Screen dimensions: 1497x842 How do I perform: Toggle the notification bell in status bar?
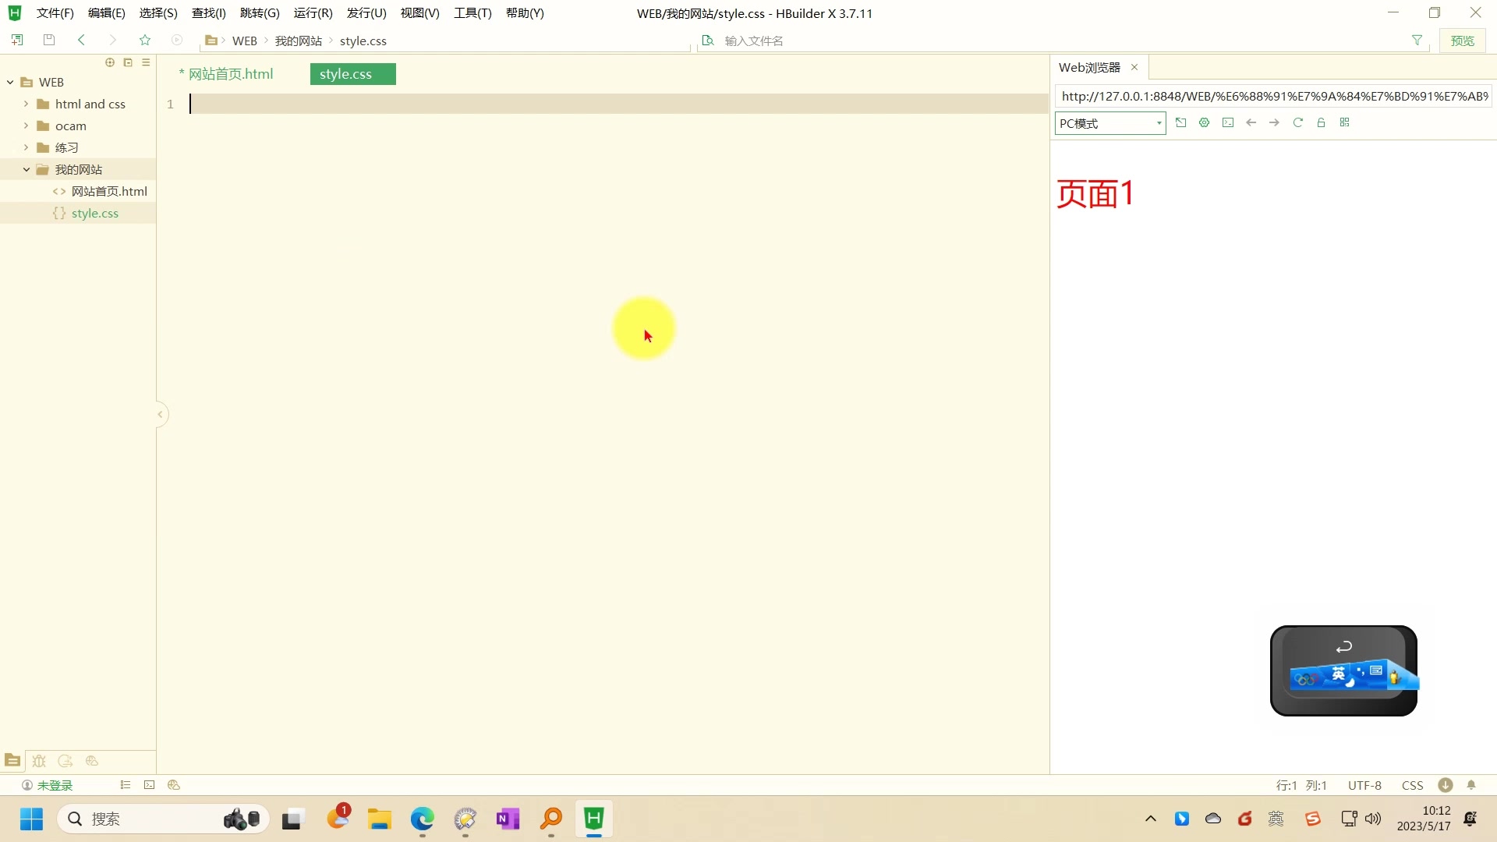pyautogui.click(x=1471, y=785)
